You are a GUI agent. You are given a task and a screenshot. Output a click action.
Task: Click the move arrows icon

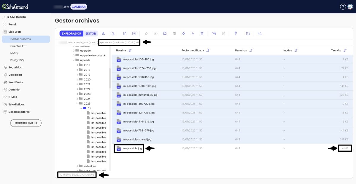(x=183, y=33)
